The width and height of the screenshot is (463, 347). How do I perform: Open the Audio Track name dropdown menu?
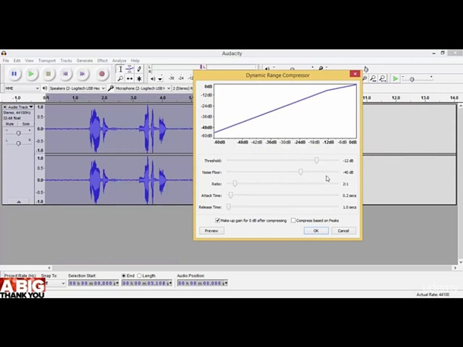click(20, 107)
